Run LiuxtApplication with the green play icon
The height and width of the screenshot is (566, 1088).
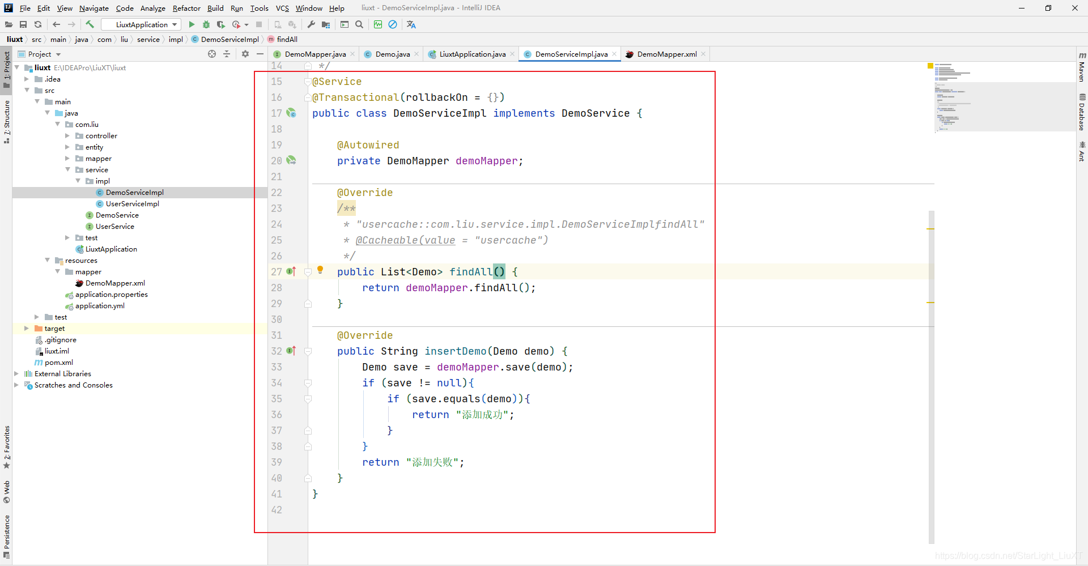pos(192,24)
